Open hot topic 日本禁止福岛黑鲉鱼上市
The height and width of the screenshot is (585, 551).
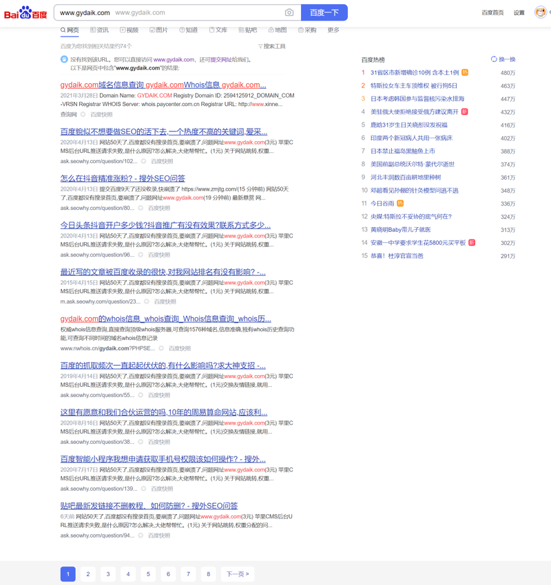pos(402,151)
